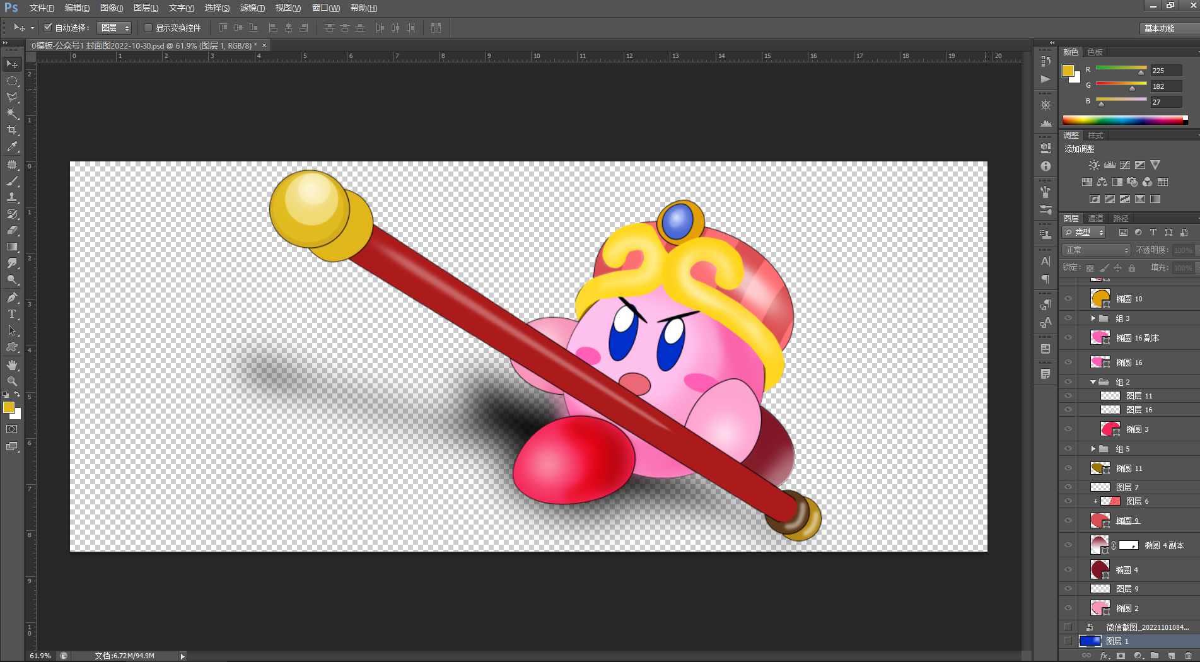Hide the 椭圆 10 layer
1200x662 pixels.
1068,299
